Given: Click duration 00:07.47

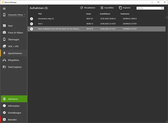Looking at the screenshot, I should (90, 18).
